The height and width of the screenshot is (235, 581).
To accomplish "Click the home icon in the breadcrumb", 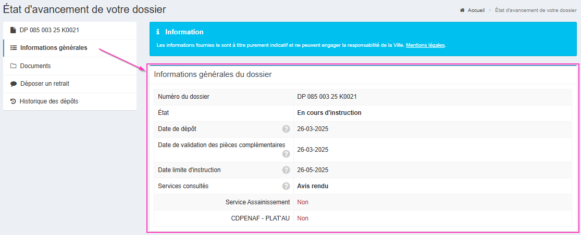I will [x=462, y=10].
